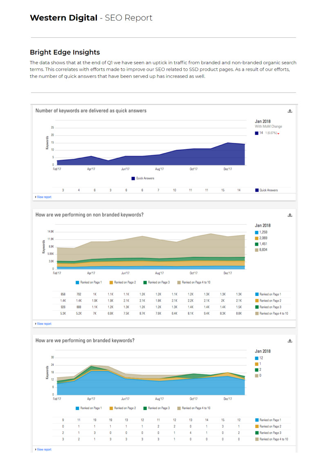The height and width of the screenshot is (453, 327).
Task: Click Ranked on Page 1 legend in non branded chart
Action: tap(89, 282)
